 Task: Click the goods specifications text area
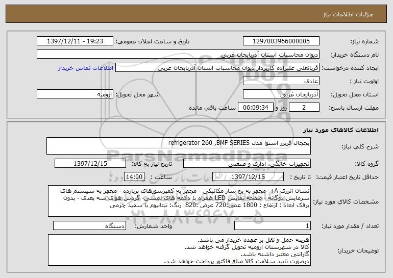pyautogui.click(x=179, y=201)
